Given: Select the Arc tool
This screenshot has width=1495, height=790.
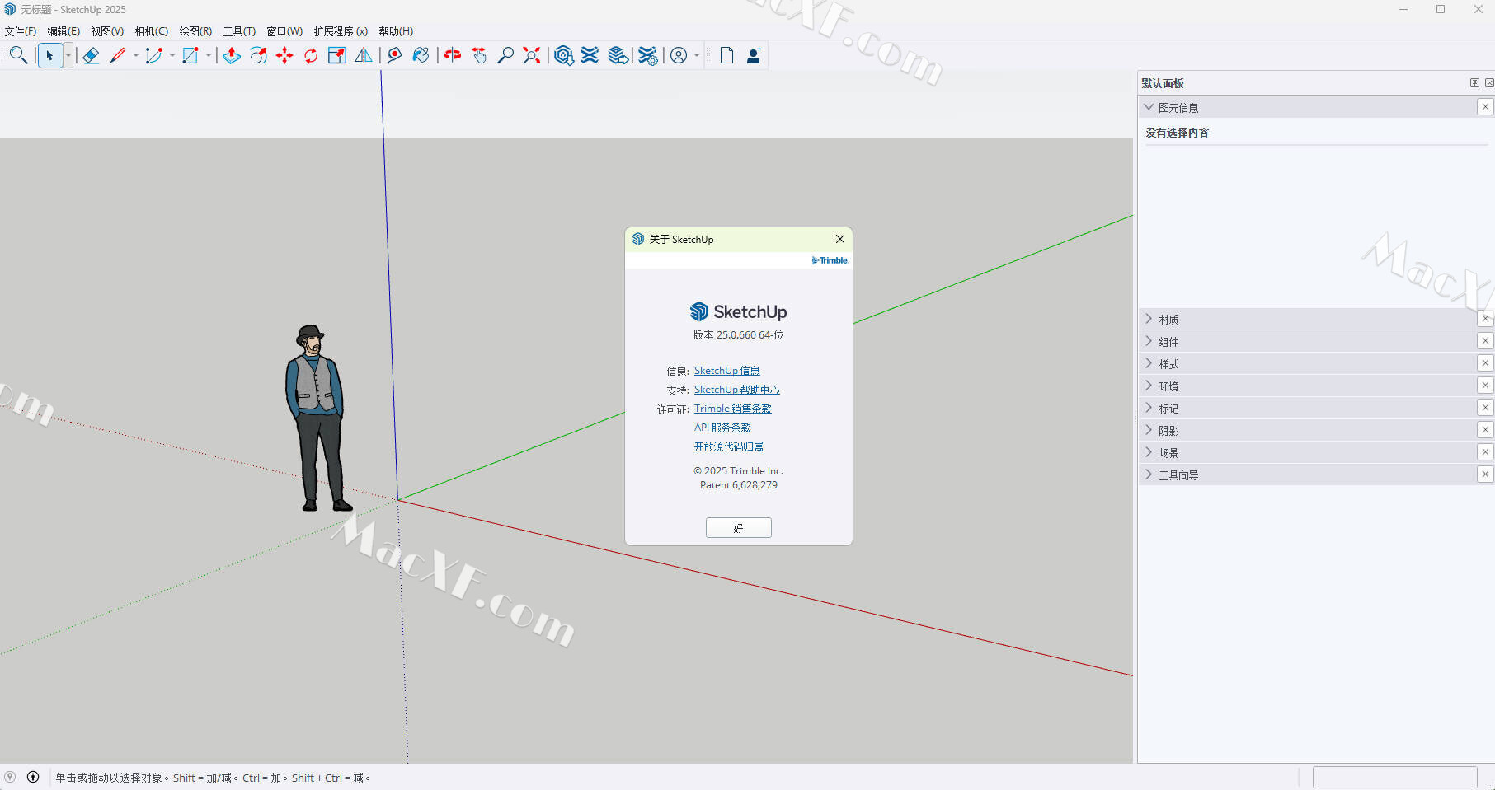Looking at the screenshot, I should click(153, 55).
